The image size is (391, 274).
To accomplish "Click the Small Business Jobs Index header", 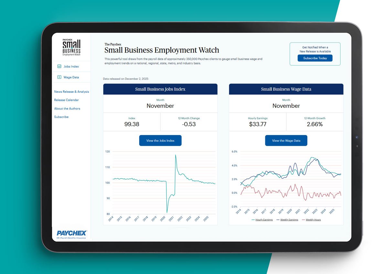I will (x=160, y=89).
